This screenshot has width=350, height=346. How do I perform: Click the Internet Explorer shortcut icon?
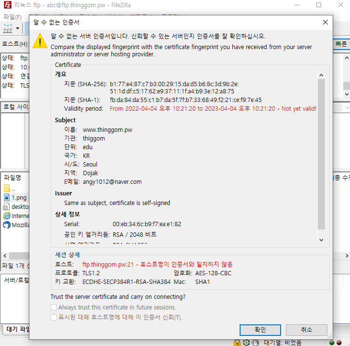(7, 216)
